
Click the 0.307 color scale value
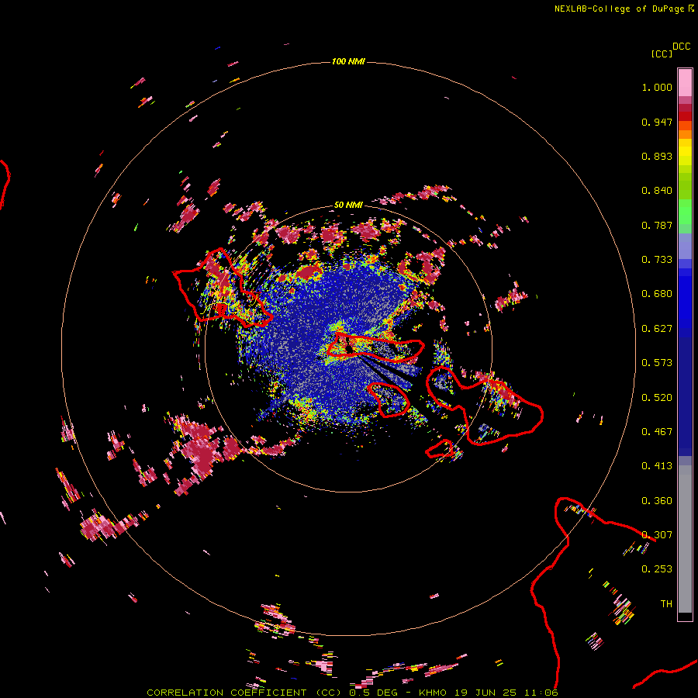(x=657, y=535)
